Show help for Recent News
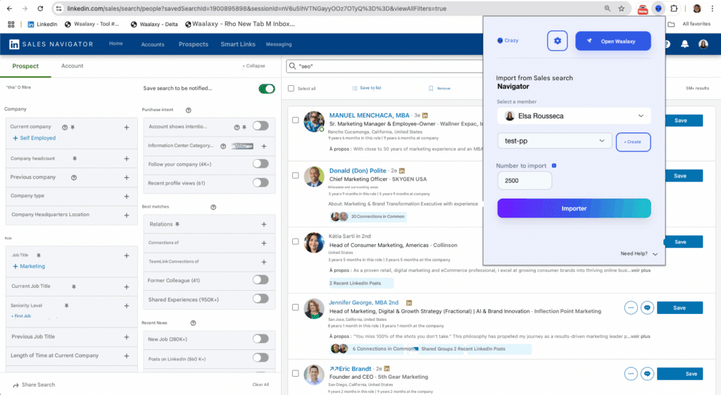This screenshot has width=721, height=395. [193, 322]
